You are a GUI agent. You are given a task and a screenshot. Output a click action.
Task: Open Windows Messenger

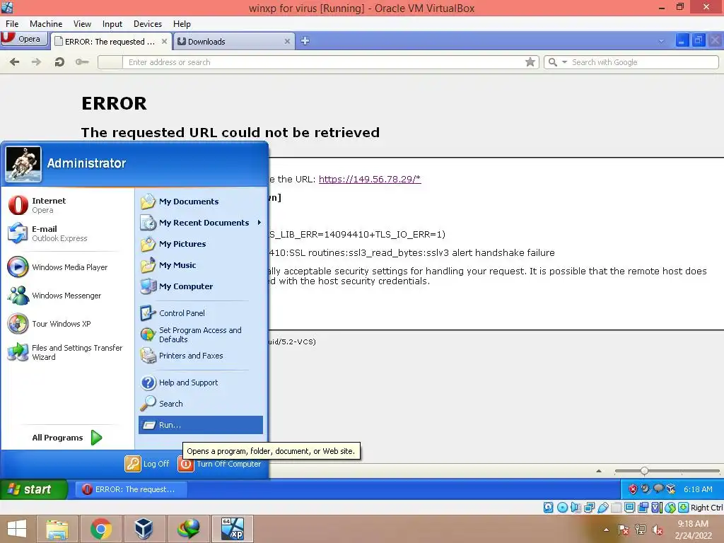pyautogui.click(x=67, y=296)
